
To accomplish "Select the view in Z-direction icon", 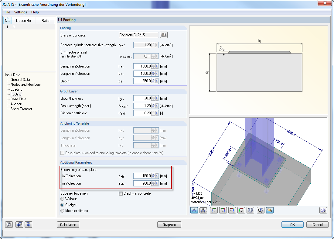I will (241, 210).
